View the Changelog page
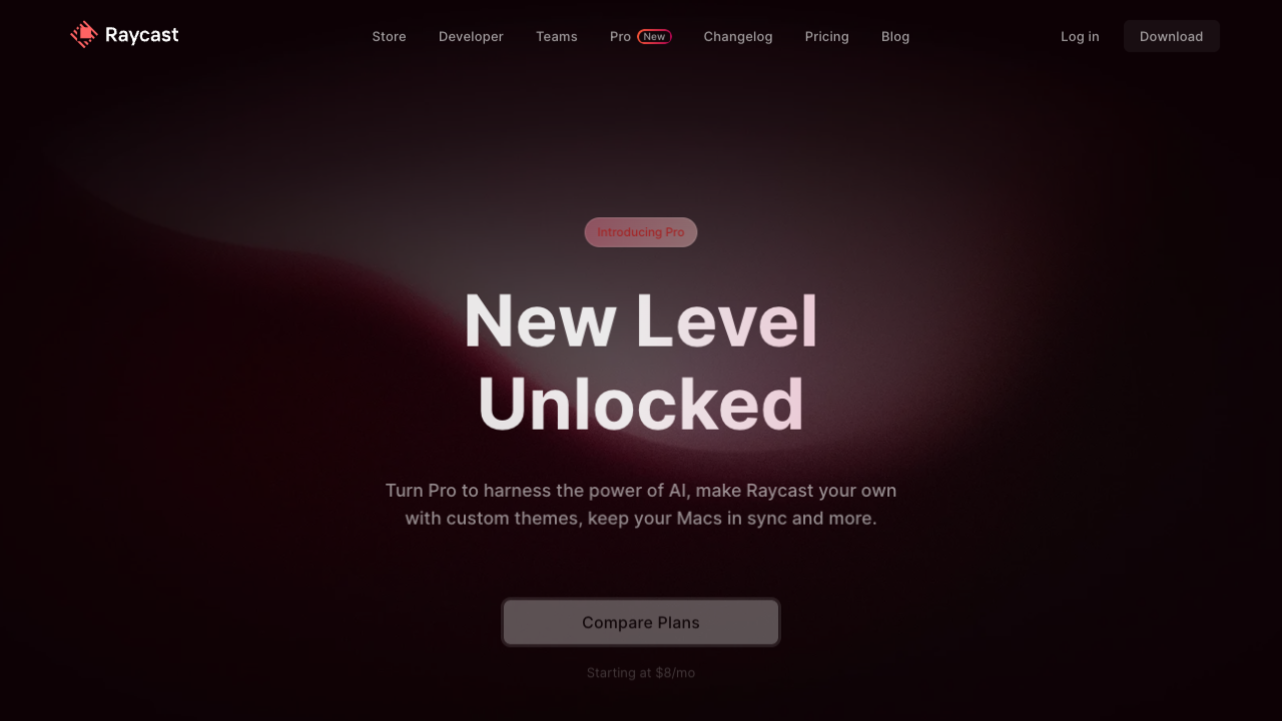Screen dimensions: 1282x721 click(x=738, y=37)
